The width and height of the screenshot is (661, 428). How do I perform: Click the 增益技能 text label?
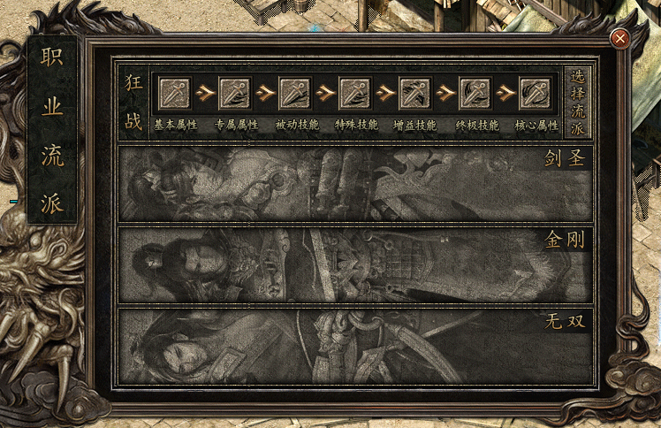coord(414,126)
